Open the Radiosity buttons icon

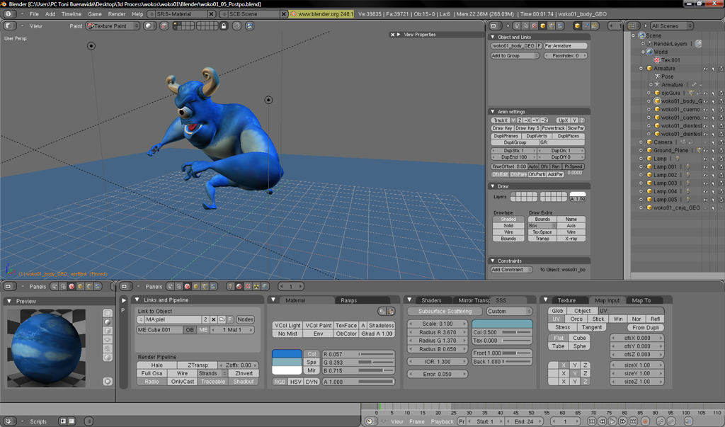point(256,286)
